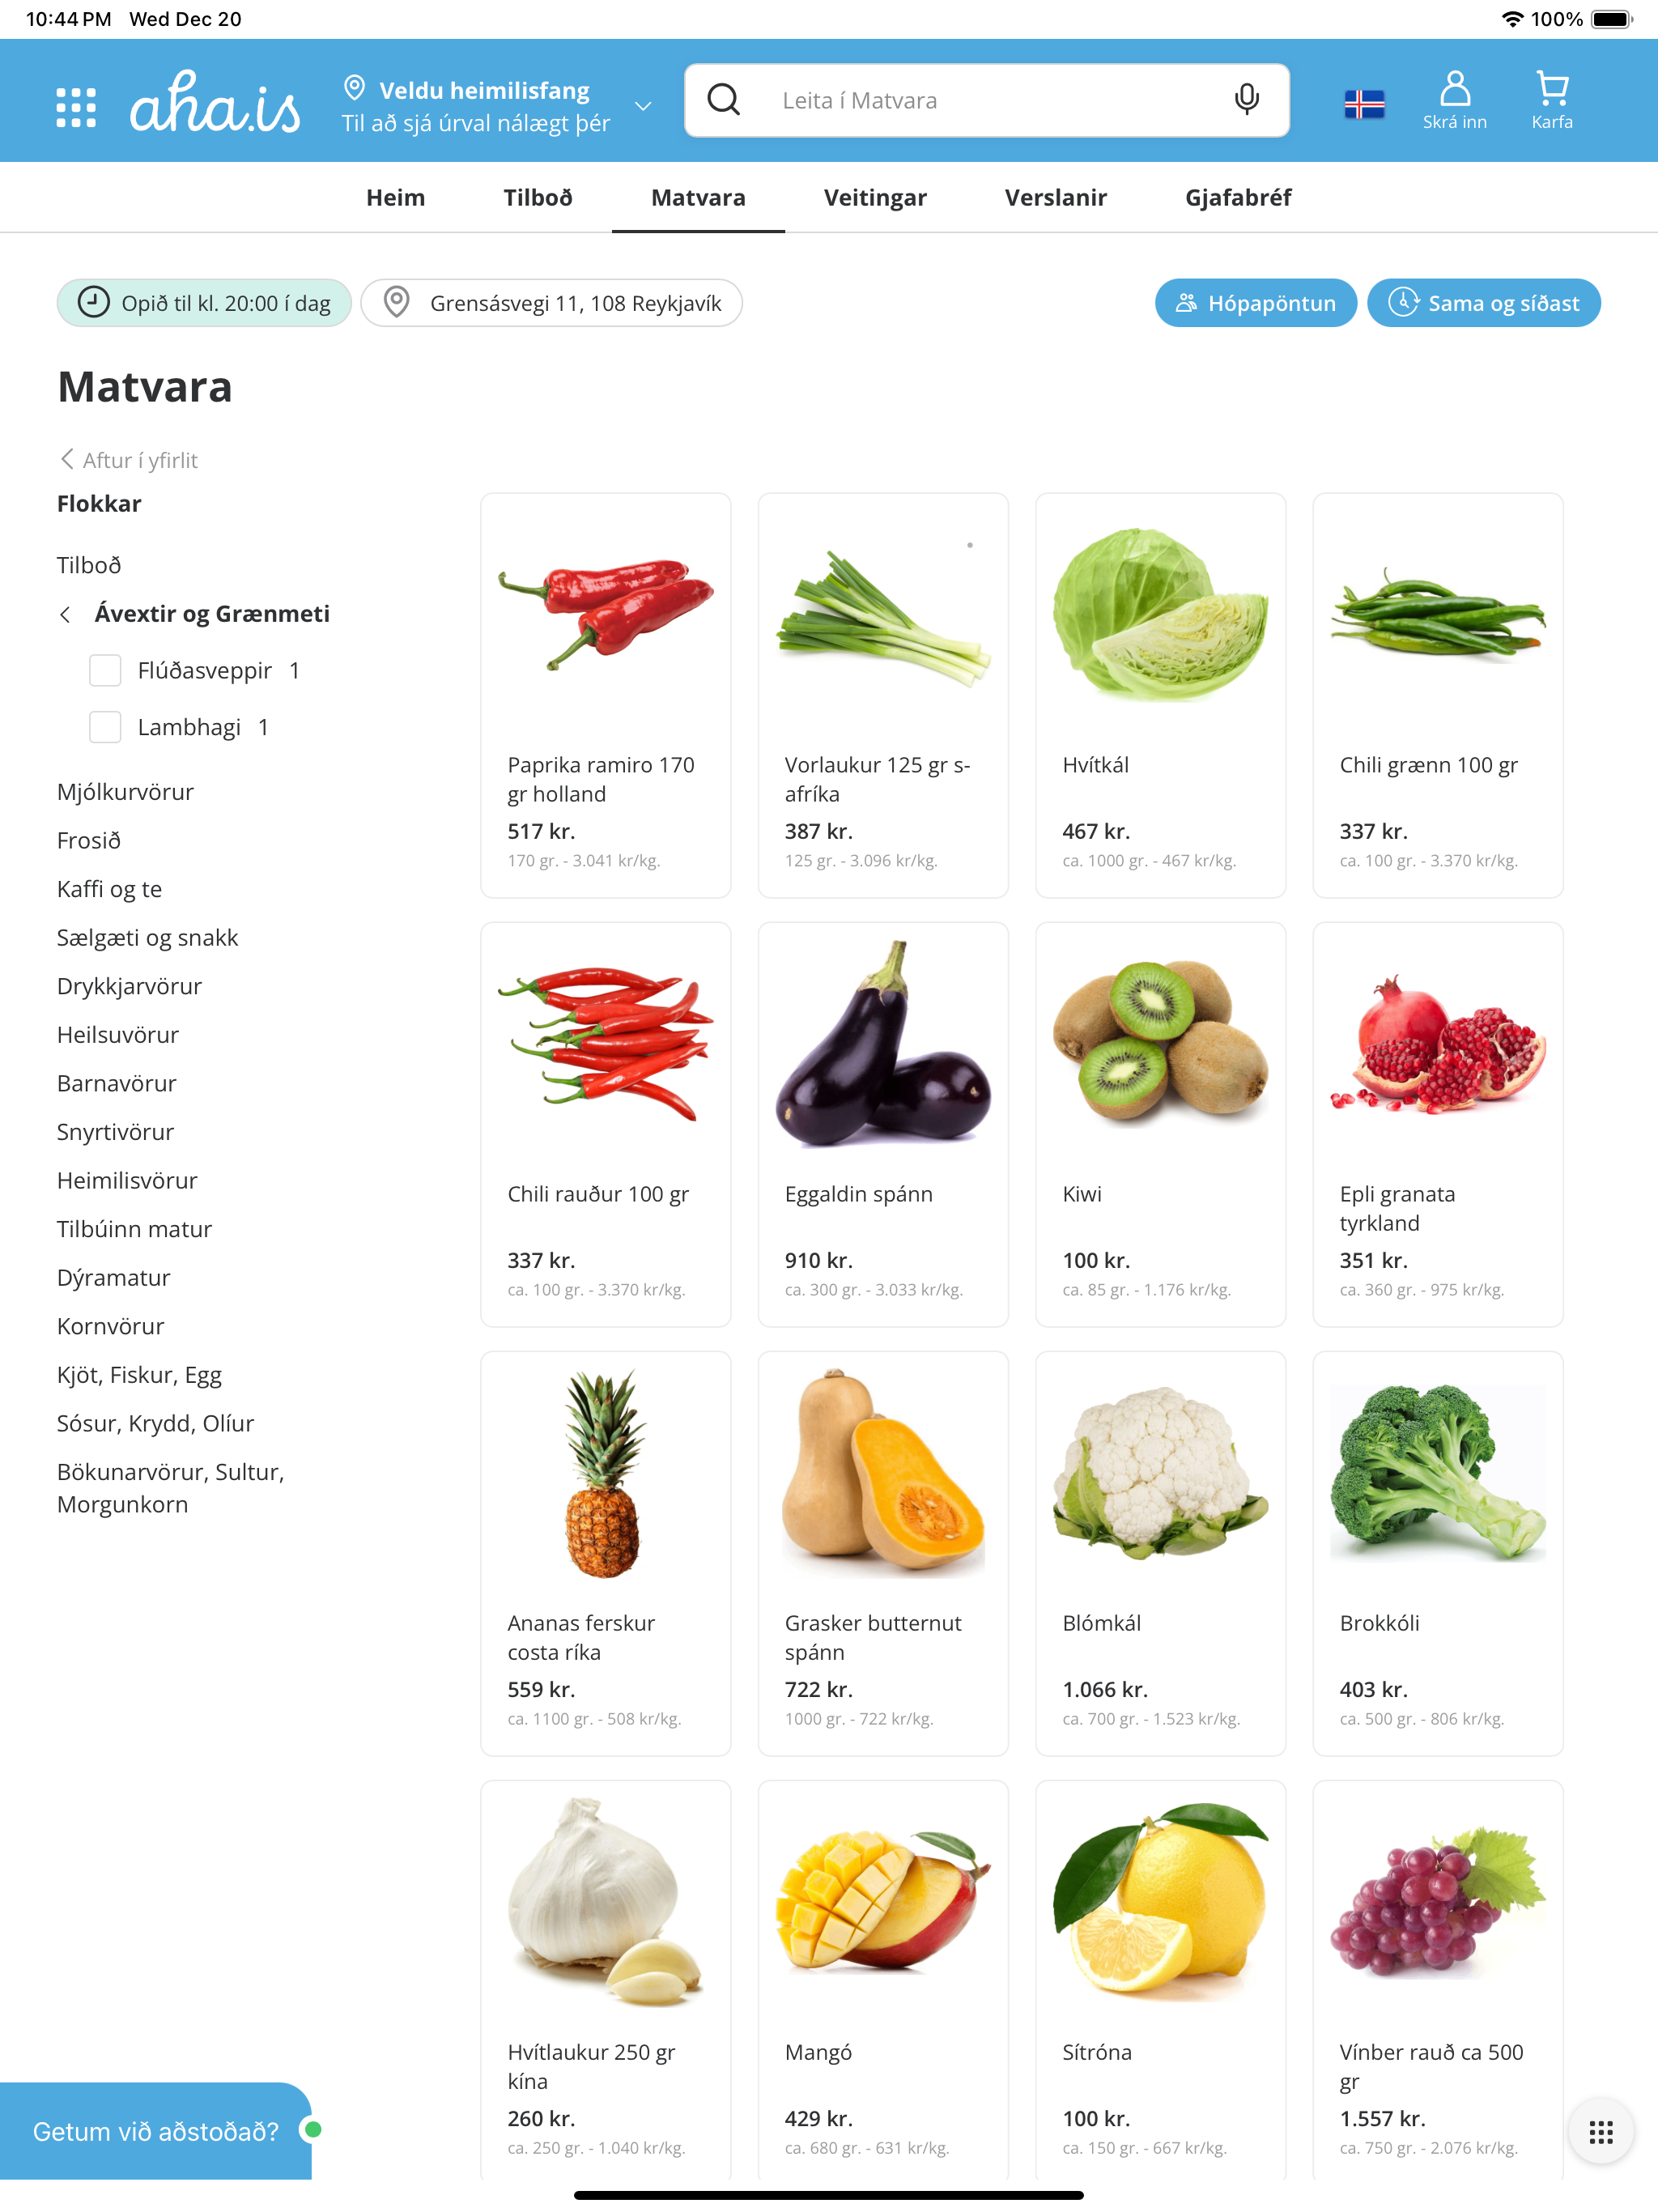Click the Hópapöntun button
The height and width of the screenshot is (2212, 1658).
(x=1255, y=303)
